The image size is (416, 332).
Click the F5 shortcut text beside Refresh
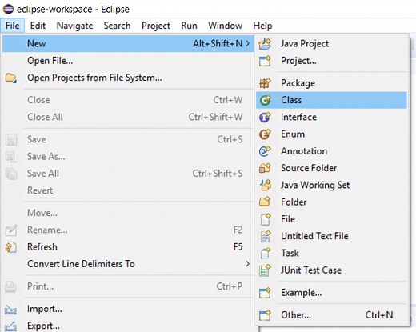238,247
